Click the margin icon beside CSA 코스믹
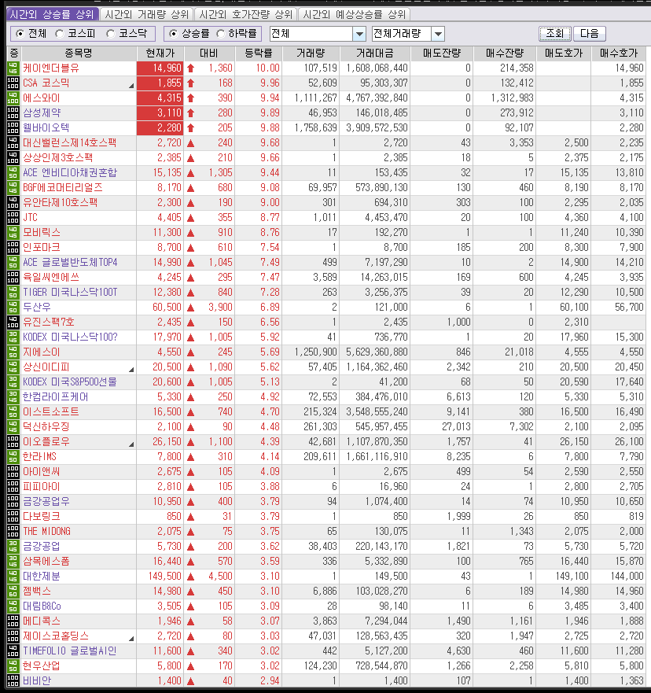Image resolution: width=651 pixels, height=693 pixels. pos(13,83)
